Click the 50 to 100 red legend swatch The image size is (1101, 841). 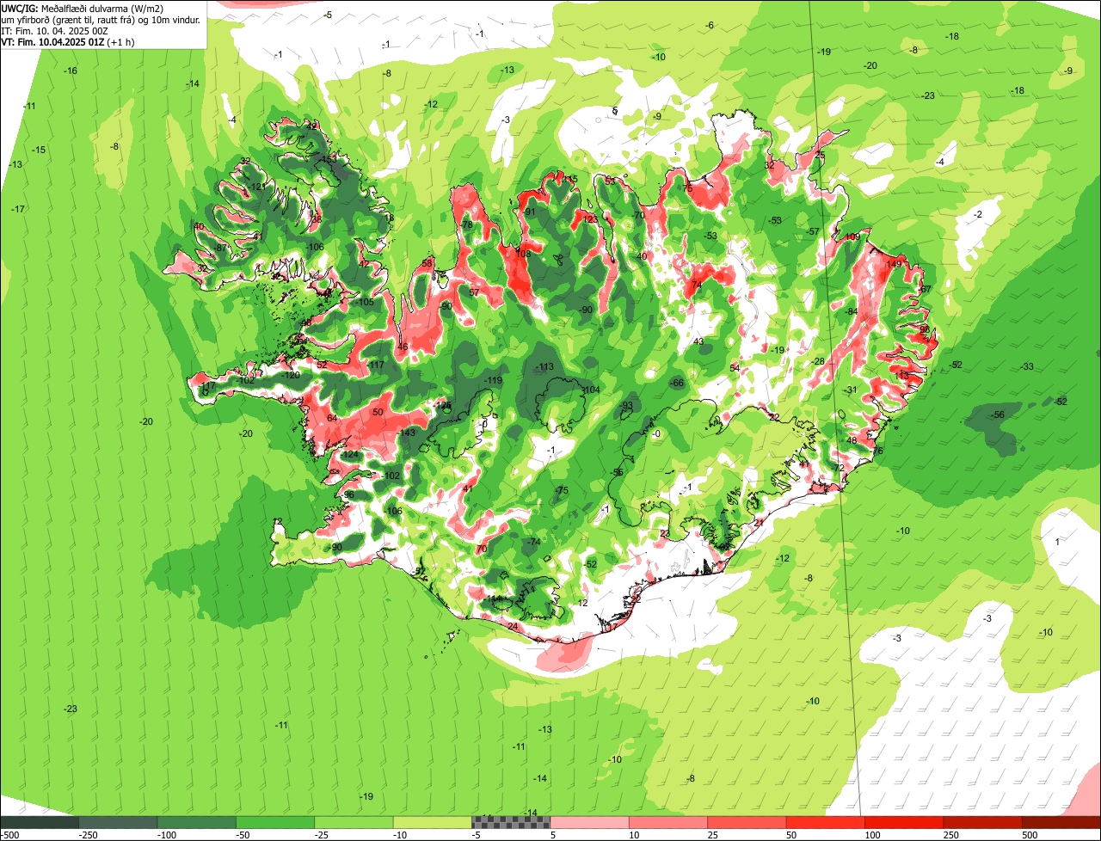[x=826, y=822]
